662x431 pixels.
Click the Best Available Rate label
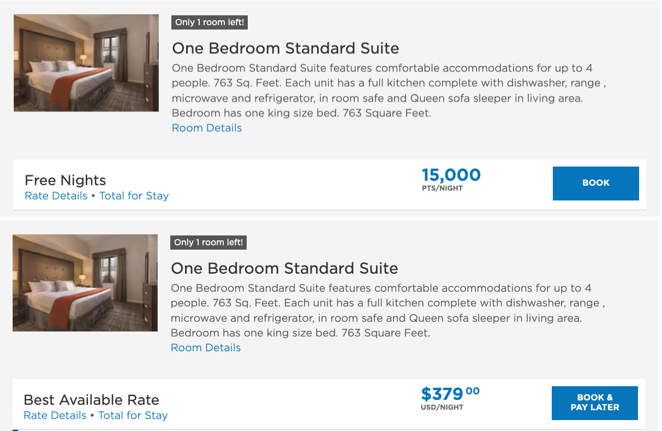pyautogui.click(x=92, y=400)
